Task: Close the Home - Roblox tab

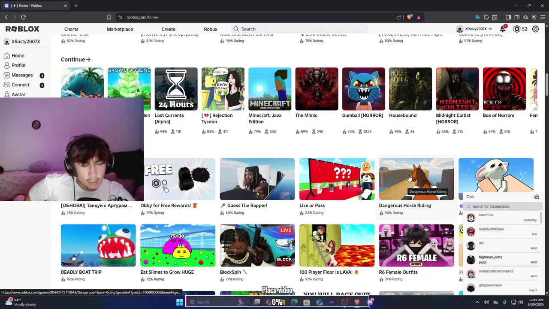Action: 66,6
